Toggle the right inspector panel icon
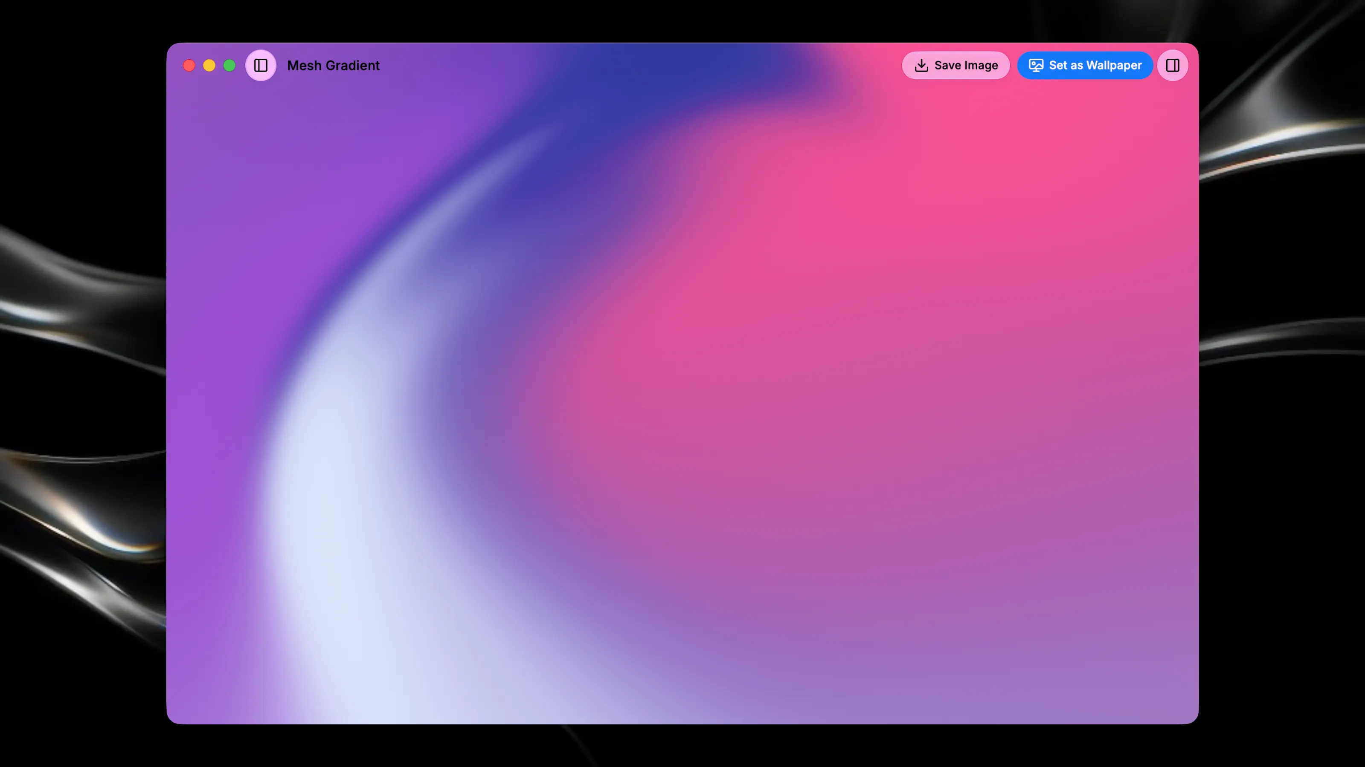Screen dimensions: 1365x767 (1173, 65)
